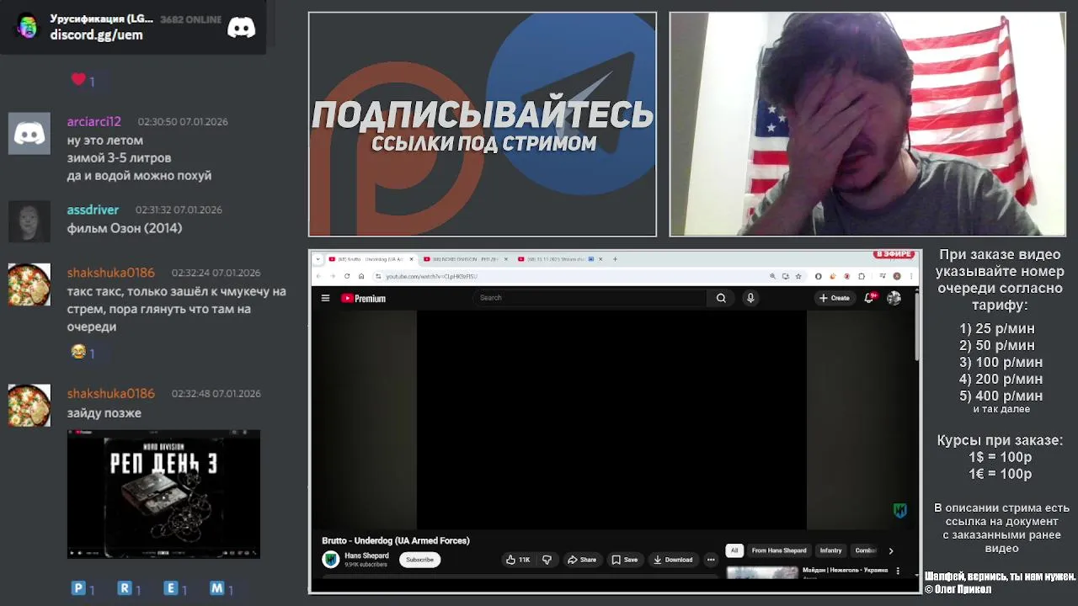Image resolution: width=1078 pixels, height=606 pixels.
Task: Click username assdriver in chat
Action: [x=93, y=210]
